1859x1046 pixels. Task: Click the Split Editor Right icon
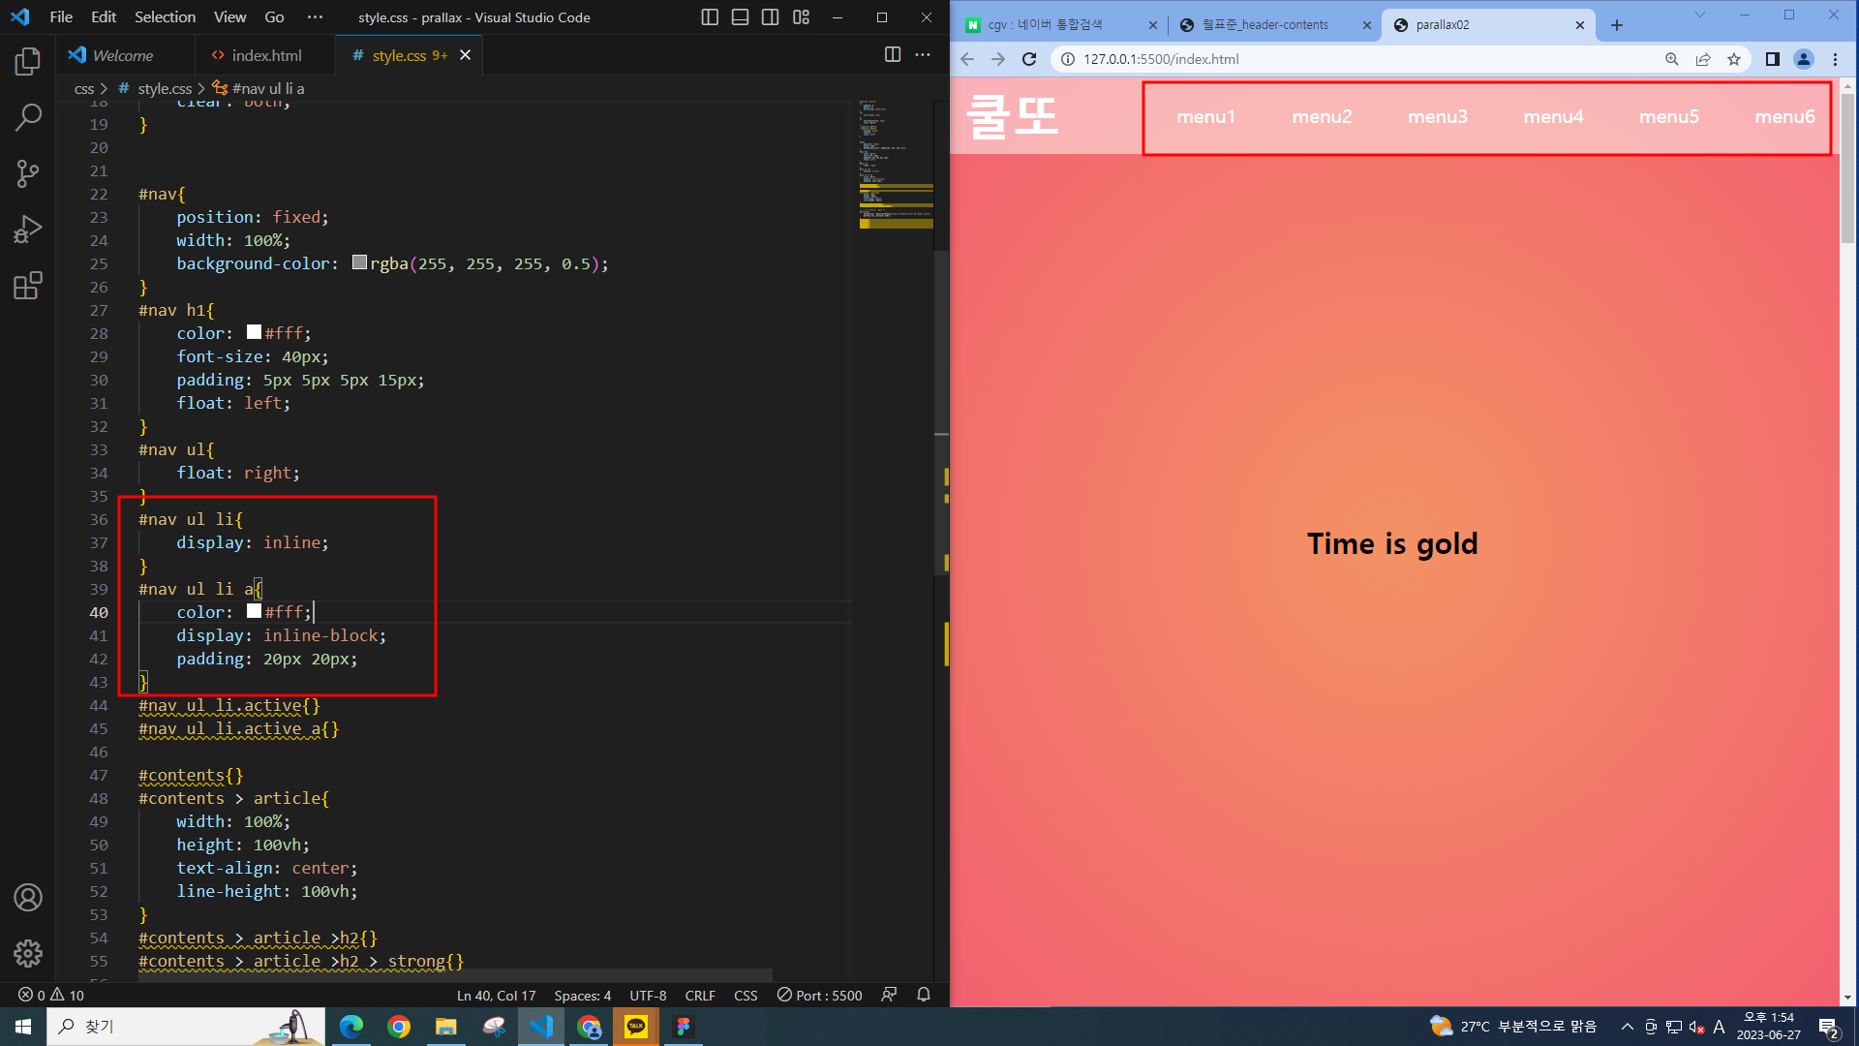(x=893, y=55)
